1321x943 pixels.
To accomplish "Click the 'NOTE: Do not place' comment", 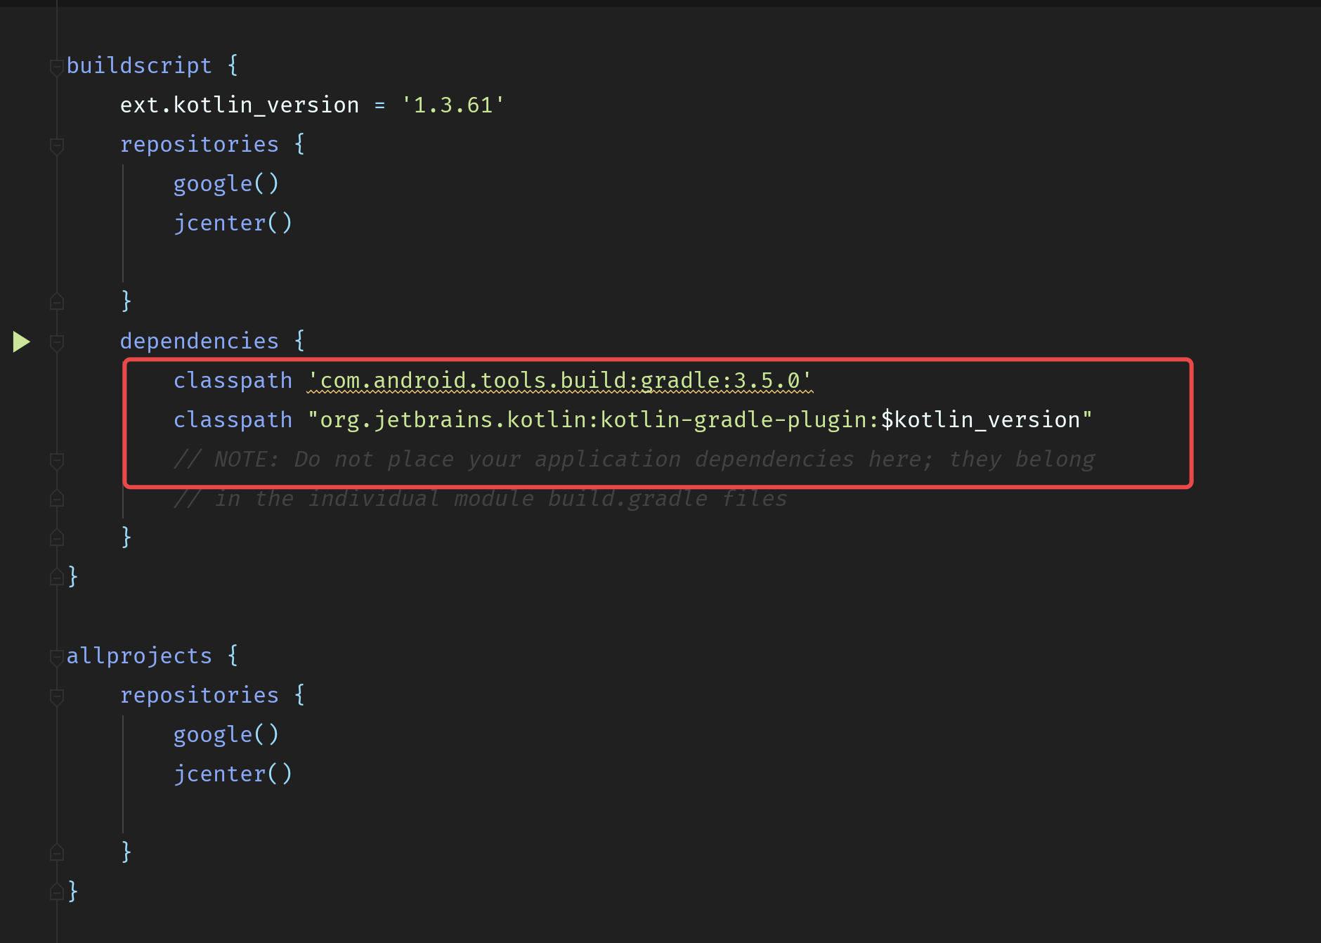I will pos(634,459).
